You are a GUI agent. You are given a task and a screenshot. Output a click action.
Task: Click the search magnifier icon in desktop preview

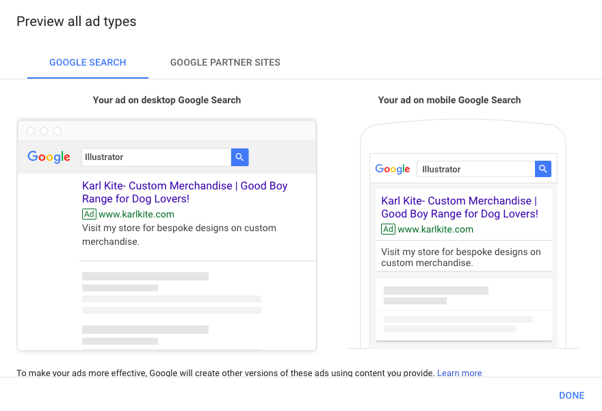239,157
